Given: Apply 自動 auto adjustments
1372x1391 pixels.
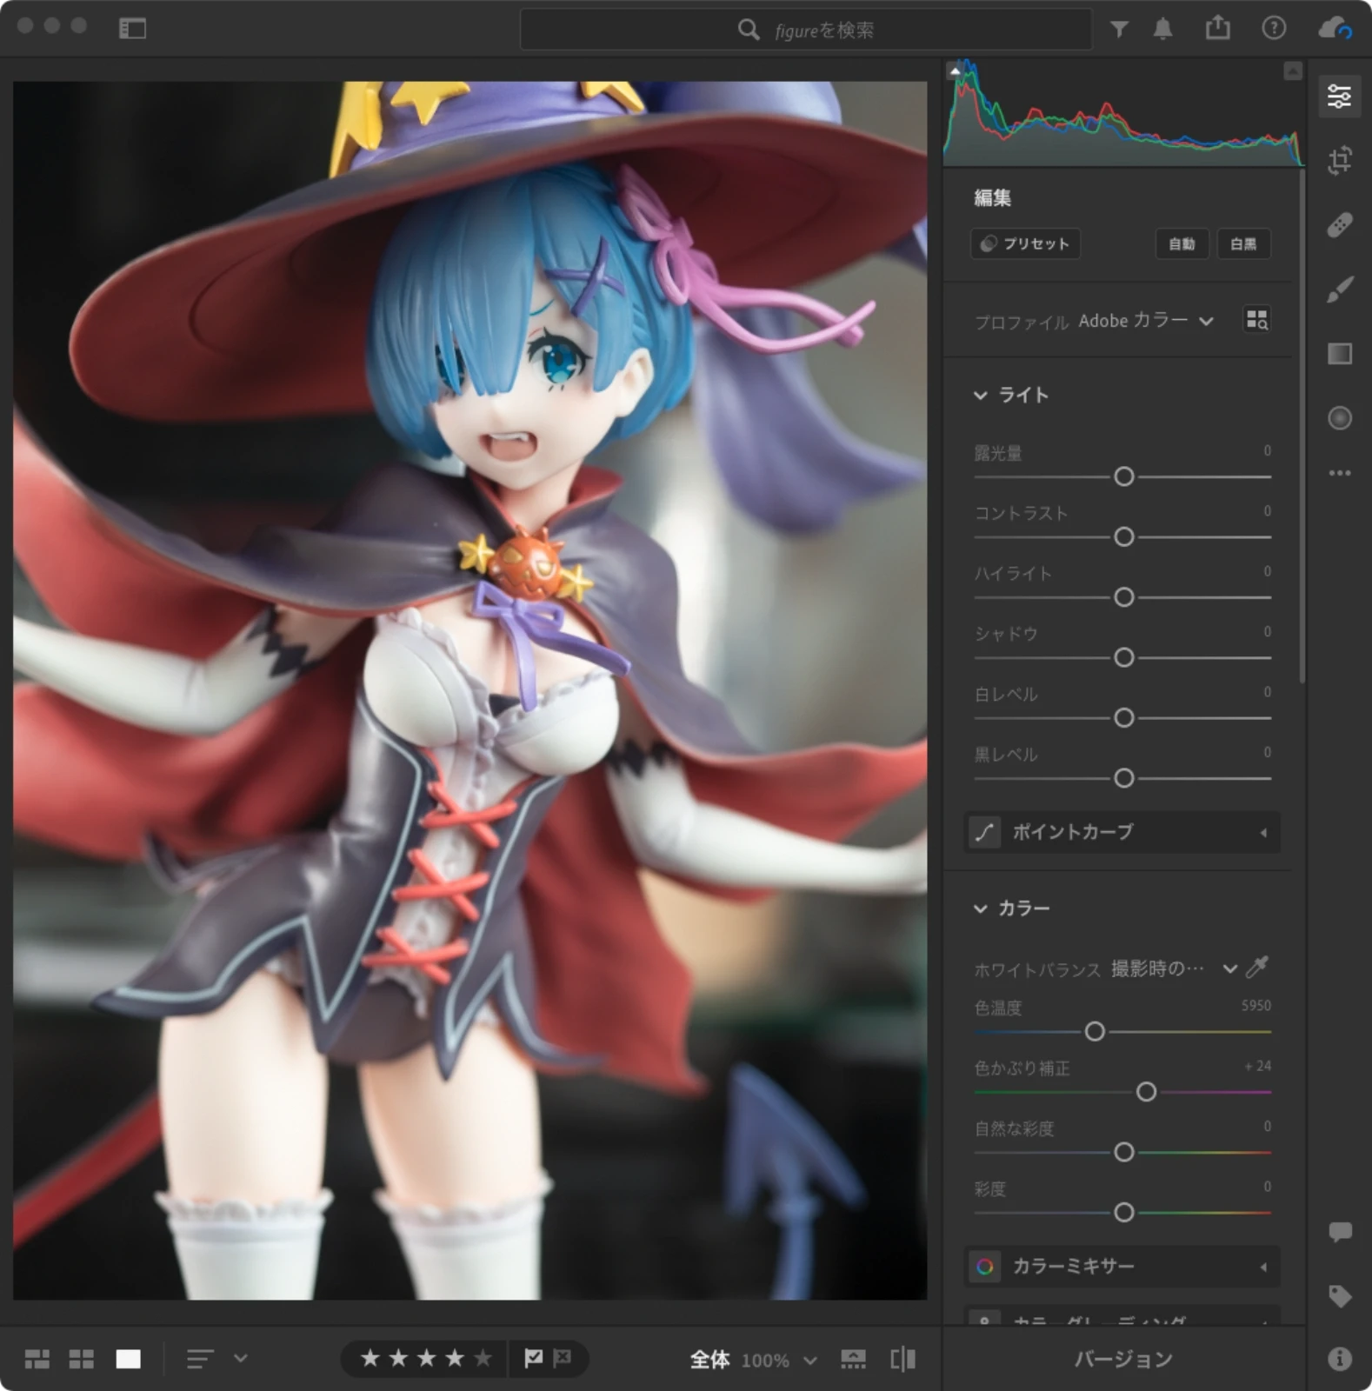Looking at the screenshot, I should [x=1182, y=243].
